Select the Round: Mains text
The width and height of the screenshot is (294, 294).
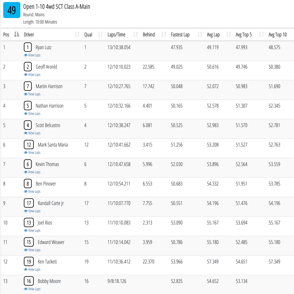(x=34, y=15)
